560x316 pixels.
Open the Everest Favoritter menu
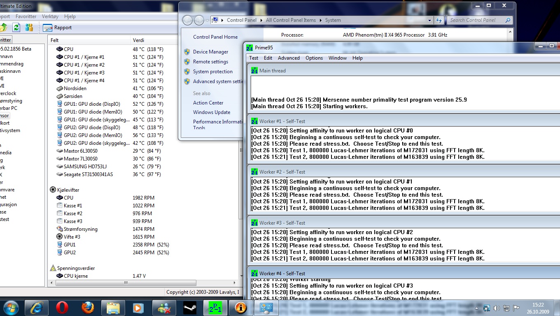click(x=26, y=16)
